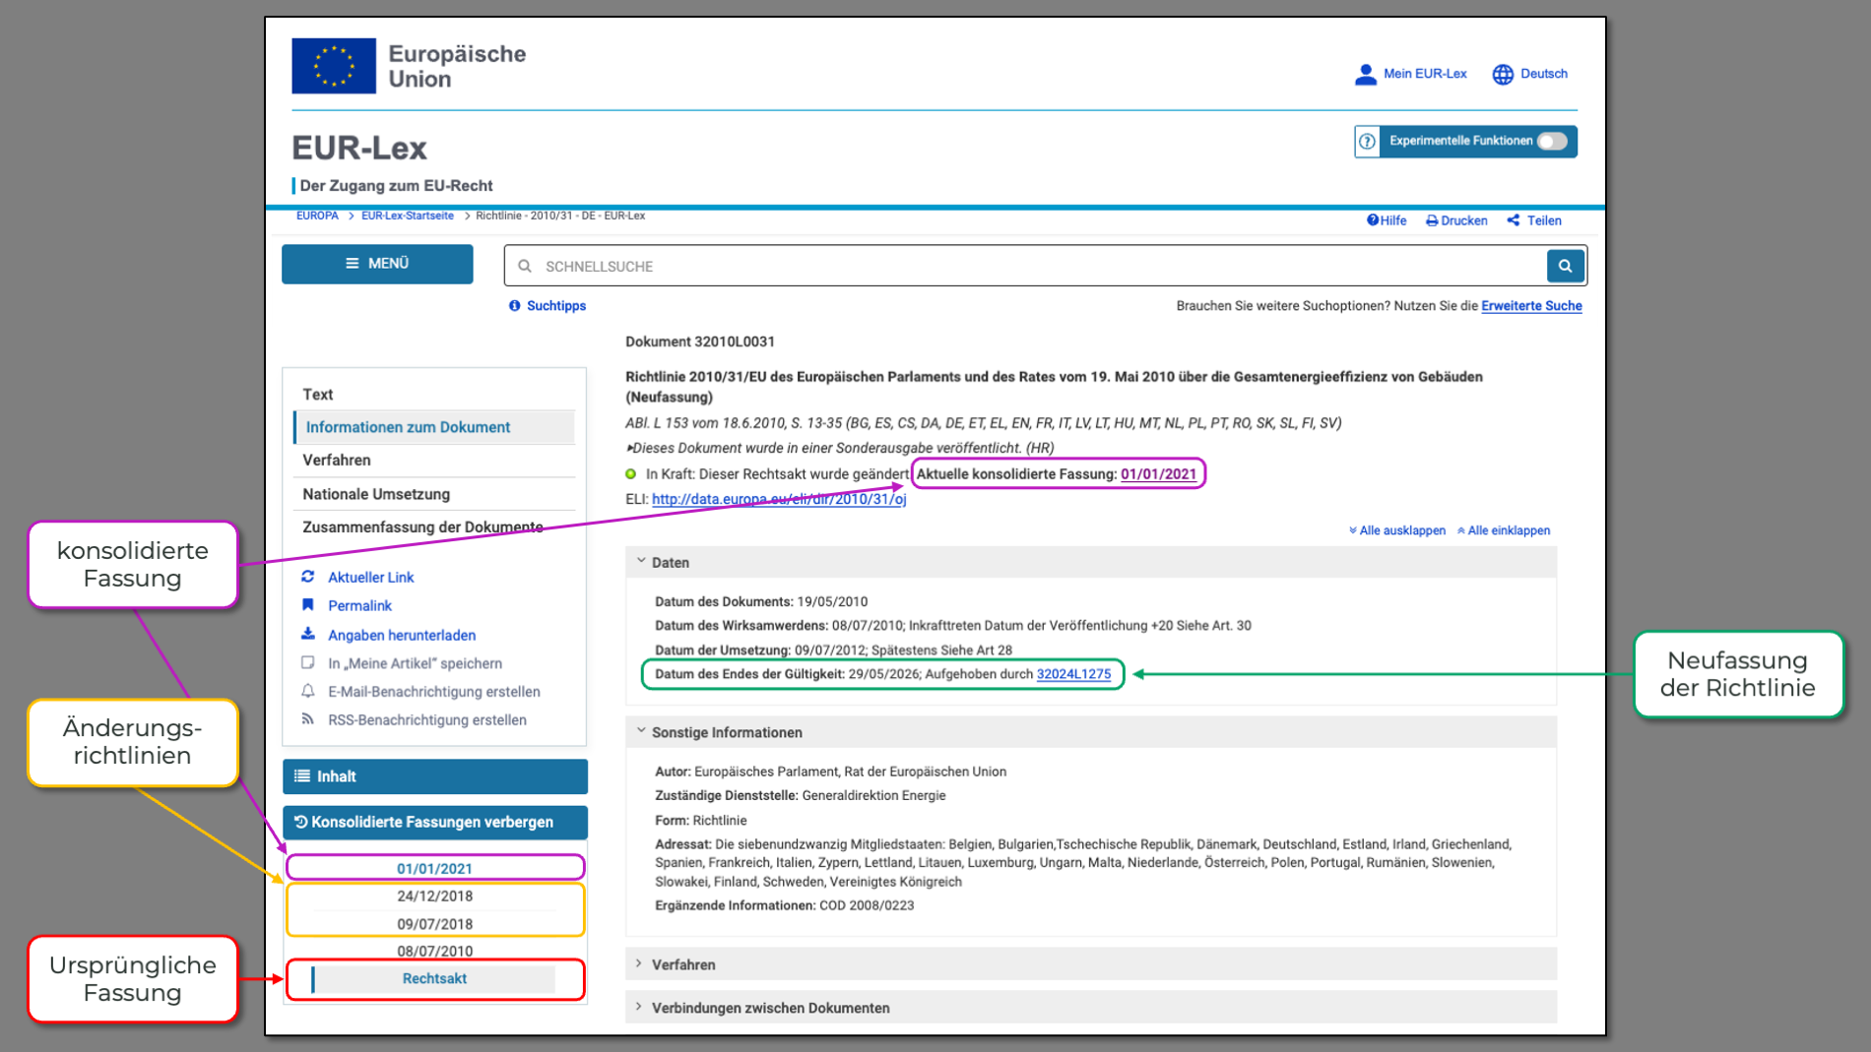Image resolution: width=1871 pixels, height=1052 pixels.
Task: Click the help question-mark icon beside Experimentelle Funktionen
Action: (1367, 142)
